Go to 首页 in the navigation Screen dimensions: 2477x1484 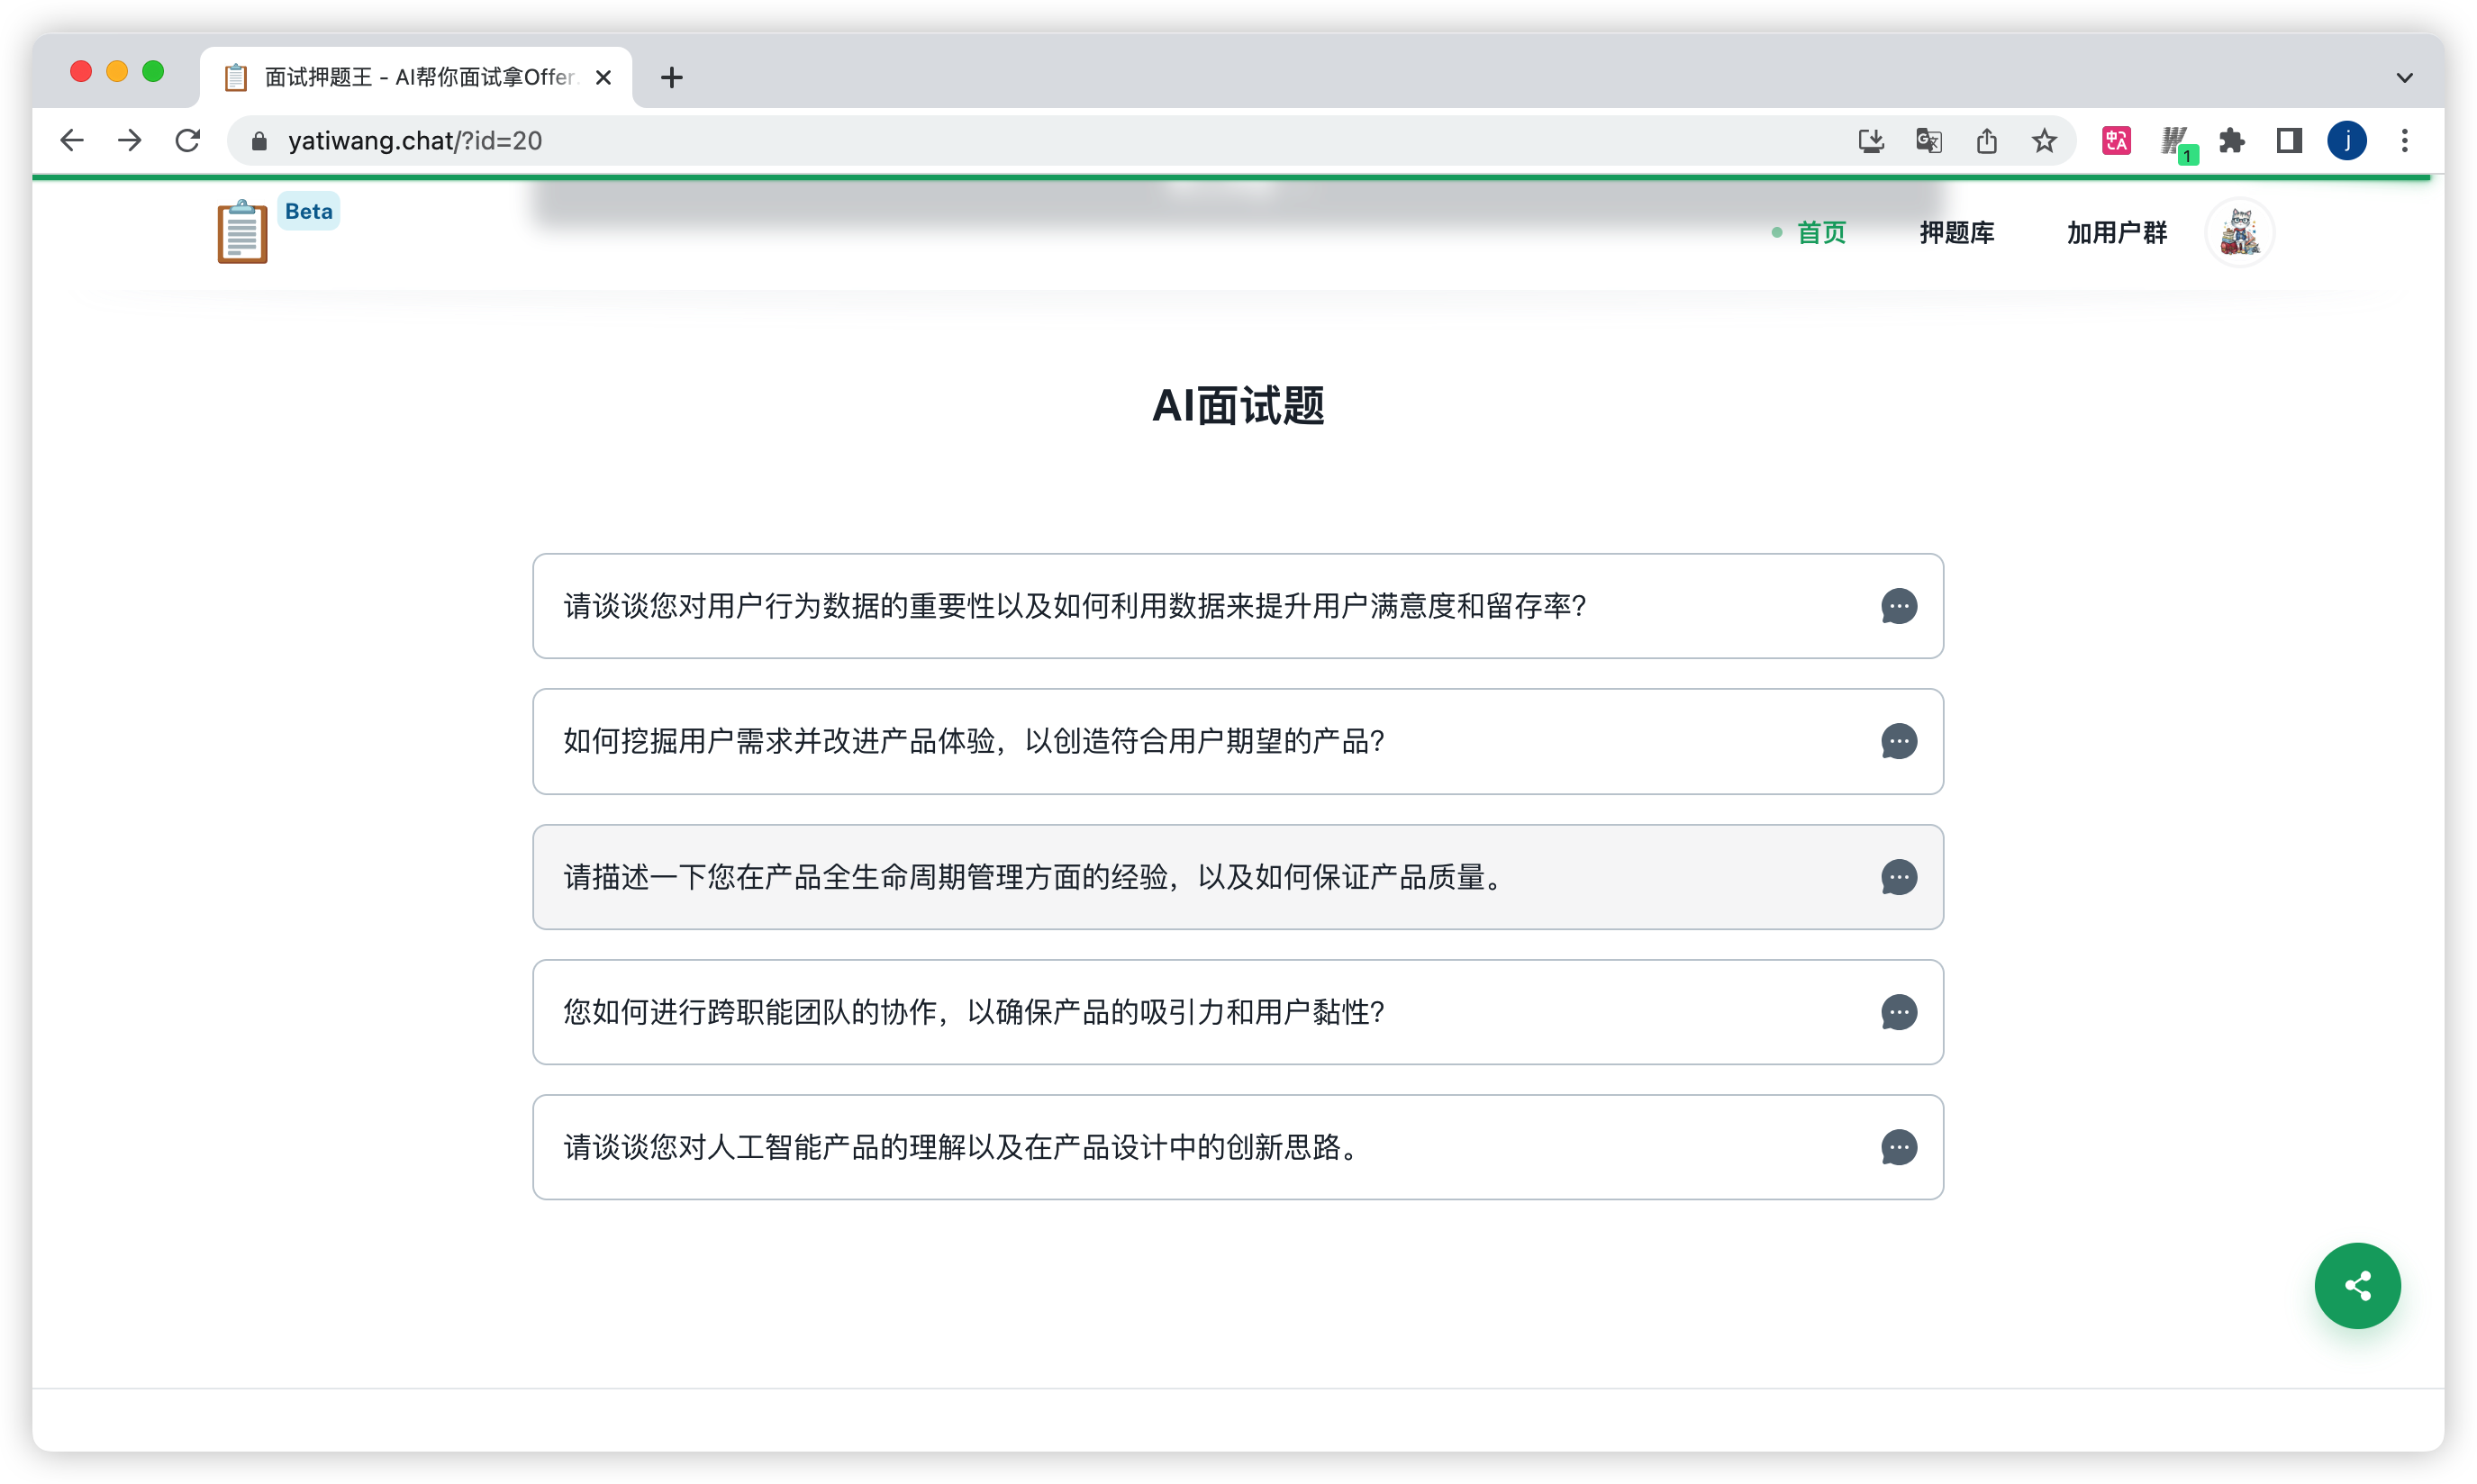click(x=1820, y=233)
